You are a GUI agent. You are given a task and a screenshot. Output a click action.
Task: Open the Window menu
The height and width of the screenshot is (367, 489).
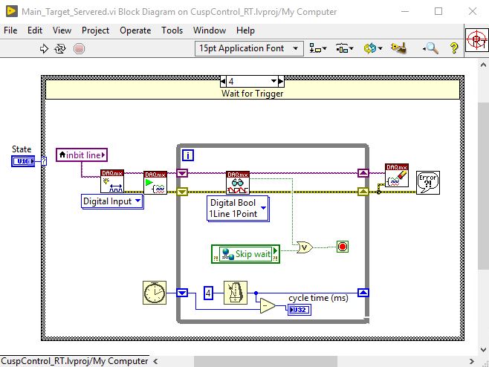(210, 30)
